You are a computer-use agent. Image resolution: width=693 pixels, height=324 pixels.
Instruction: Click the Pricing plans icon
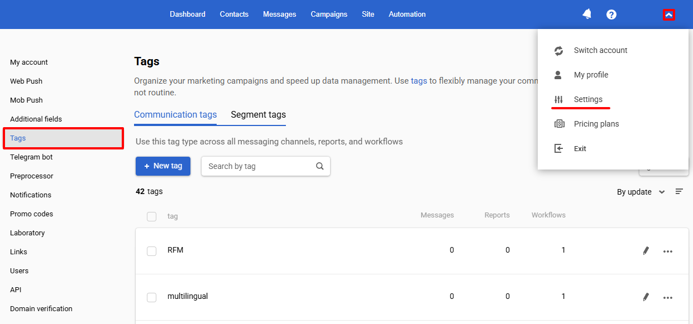[559, 124]
